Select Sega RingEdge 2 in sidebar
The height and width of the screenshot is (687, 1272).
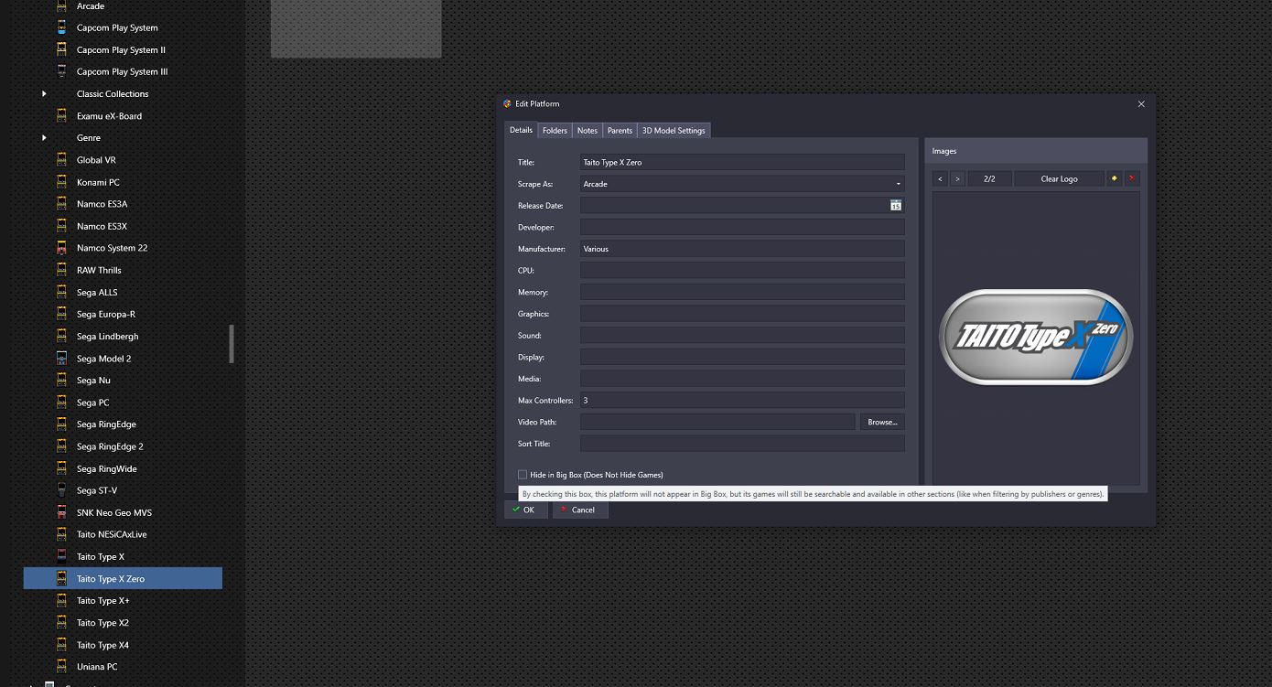tap(110, 446)
